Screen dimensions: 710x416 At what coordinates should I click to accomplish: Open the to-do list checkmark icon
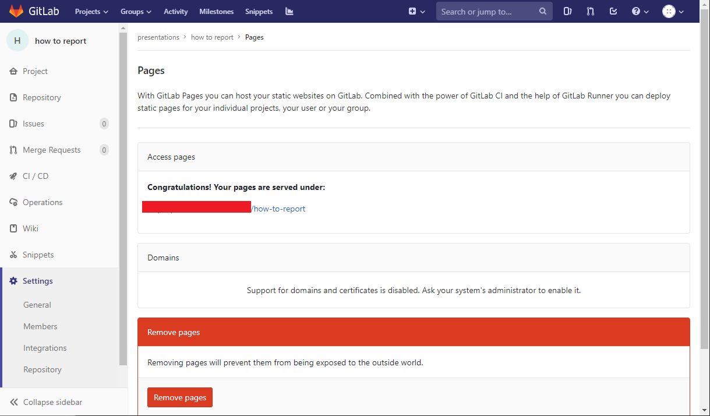tap(613, 11)
